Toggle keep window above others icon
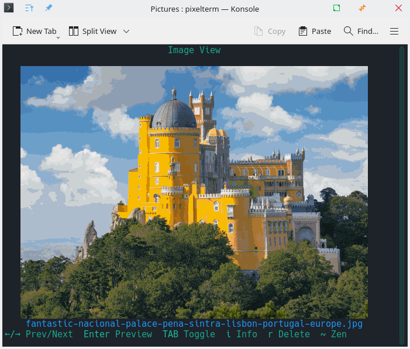The width and height of the screenshot is (410, 349). [29, 8]
